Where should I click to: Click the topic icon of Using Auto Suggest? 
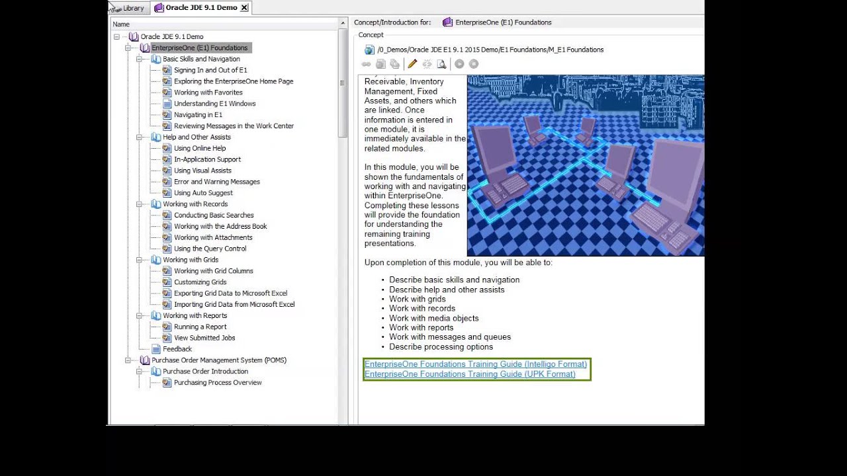(167, 193)
